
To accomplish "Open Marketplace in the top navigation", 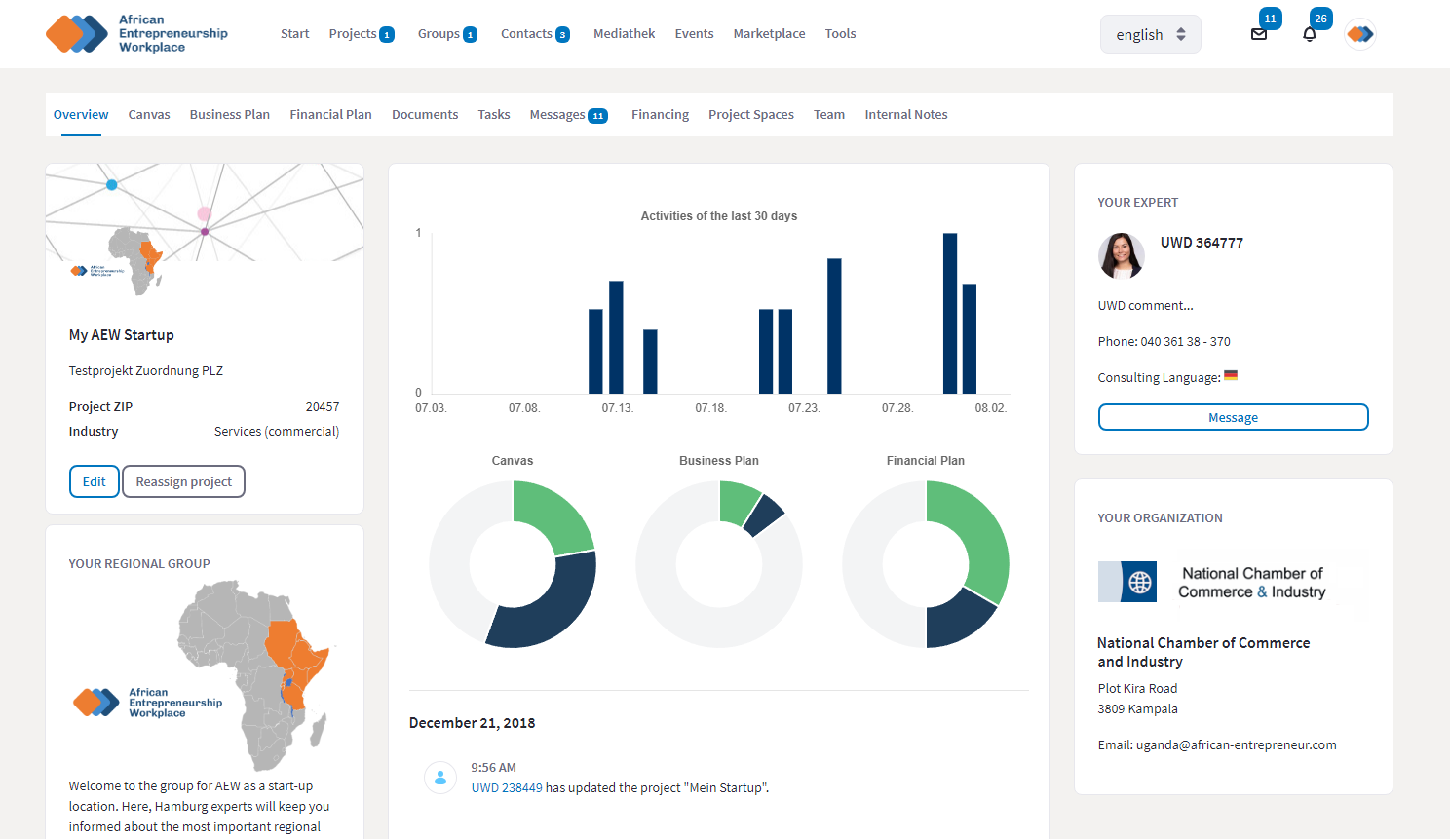I will click(x=769, y=34).
